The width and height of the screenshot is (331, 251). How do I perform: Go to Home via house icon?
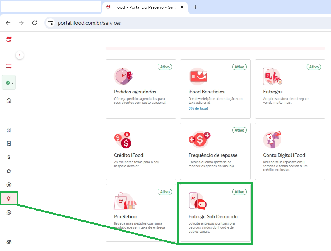pos(9,101)
